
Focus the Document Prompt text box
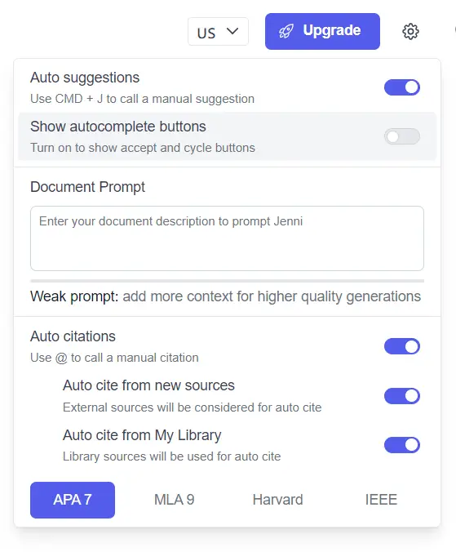227,238
